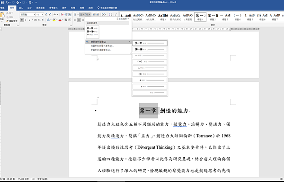Screen dimensions: 284x182
Task: Click the Numbering list icon
Action: 81,15
